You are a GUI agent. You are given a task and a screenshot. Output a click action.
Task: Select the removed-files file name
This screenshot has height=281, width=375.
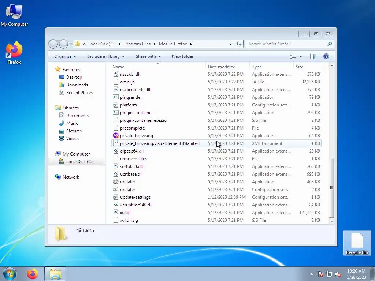(x=133, y=159)
